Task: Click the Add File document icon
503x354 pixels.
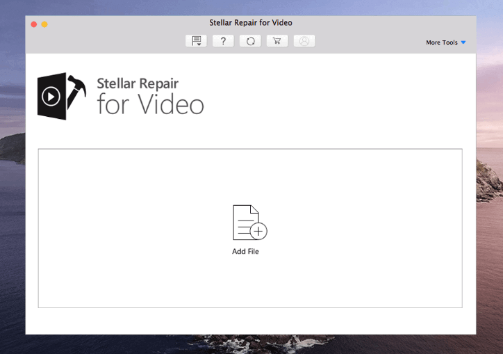Action: [250, 223]
